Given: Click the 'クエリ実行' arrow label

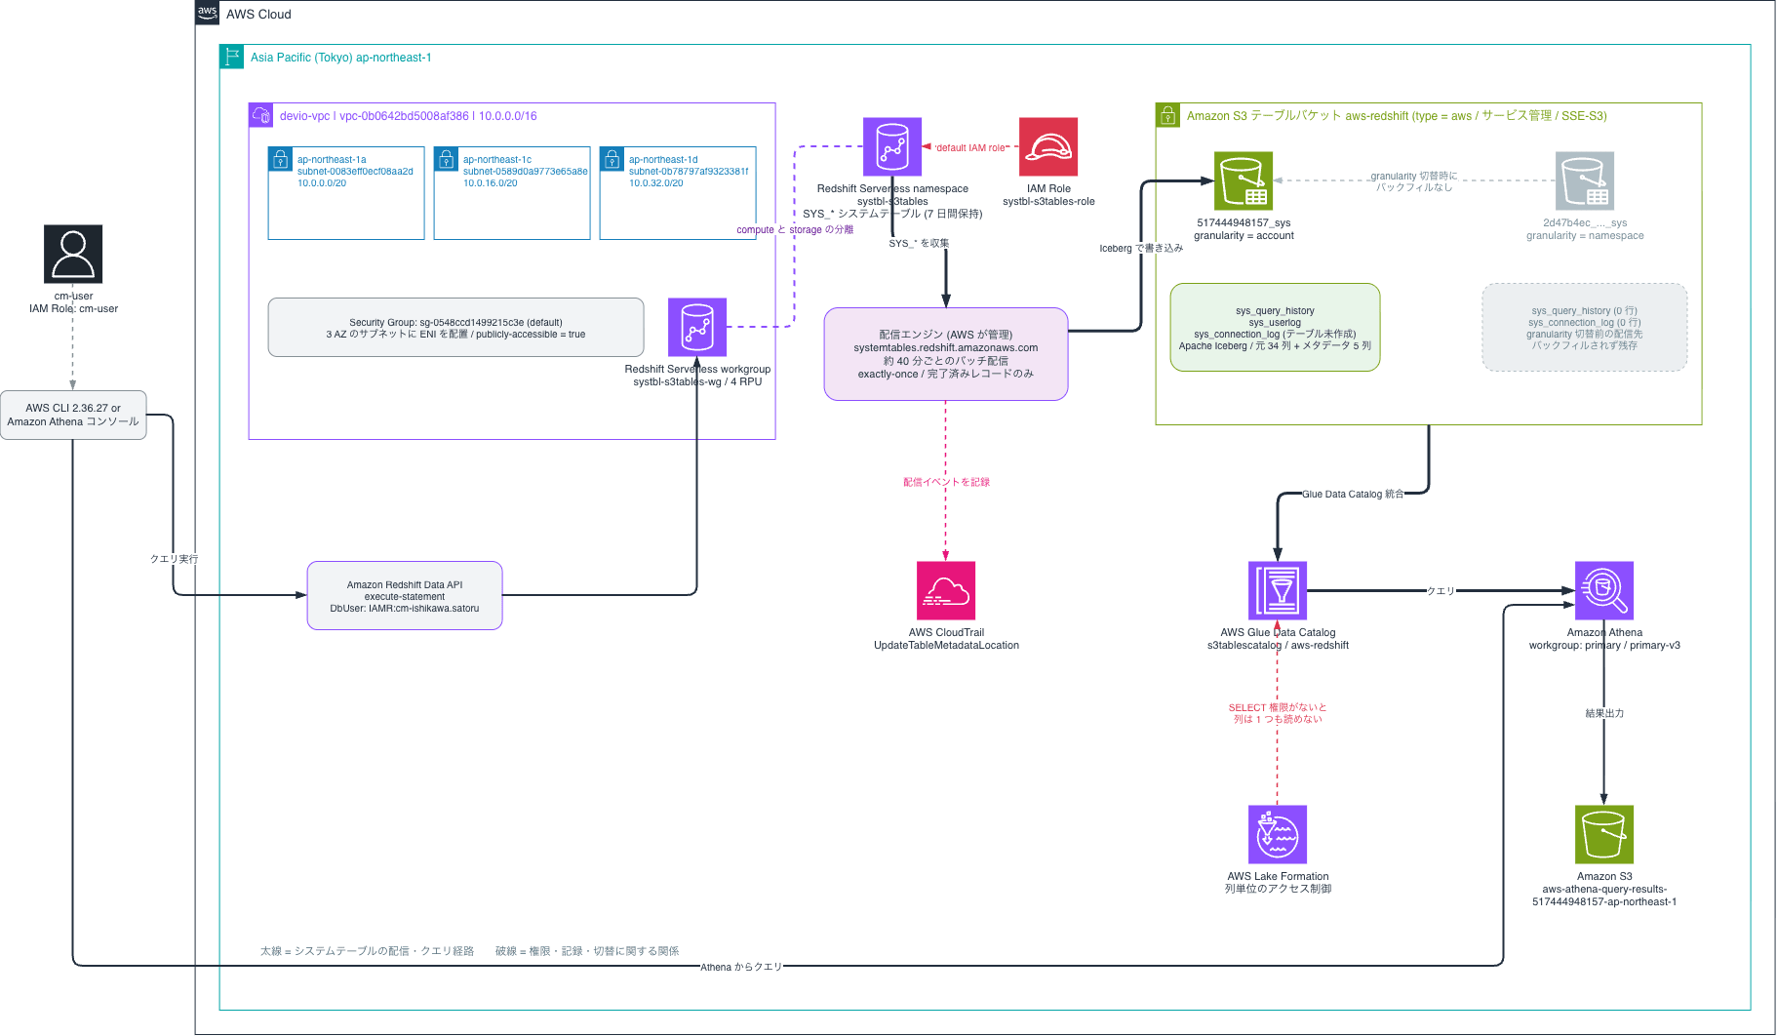Looking at the screenshot, I should [x=174, y=559].
